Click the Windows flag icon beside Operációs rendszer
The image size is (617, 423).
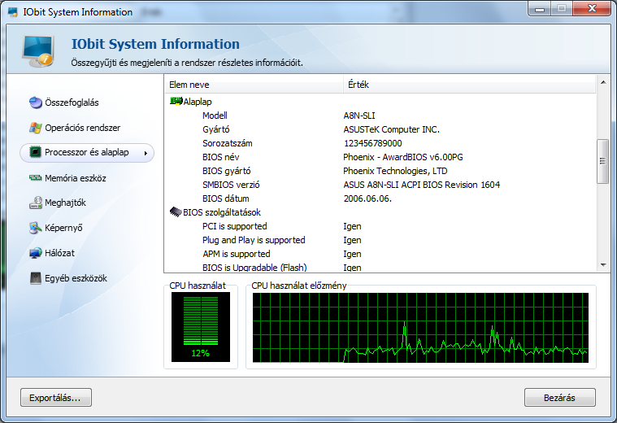(x=36, y=128)
